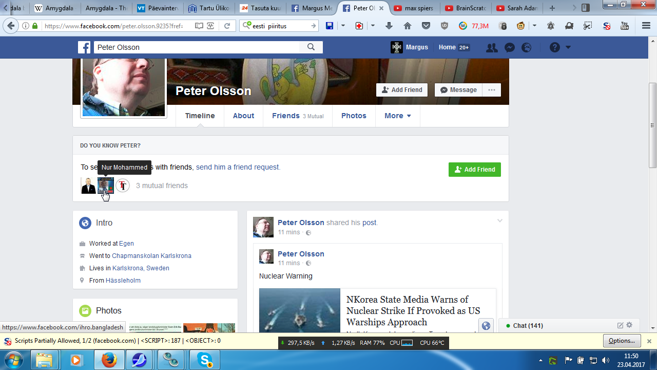Switch to the BrainScratch YouTube tab
Viewport: 657px width, 370px height.
tap(466, 8)
